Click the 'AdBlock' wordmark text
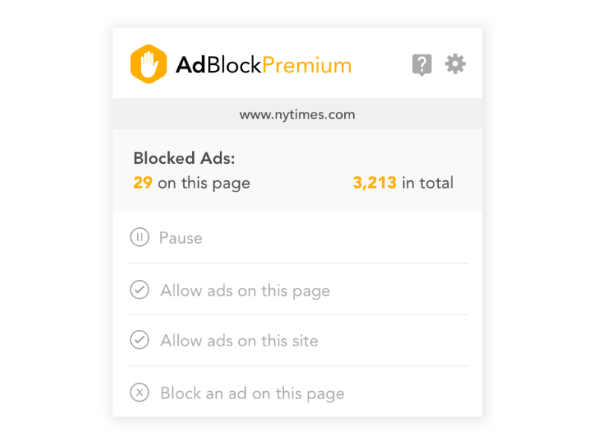 (219, 65)
